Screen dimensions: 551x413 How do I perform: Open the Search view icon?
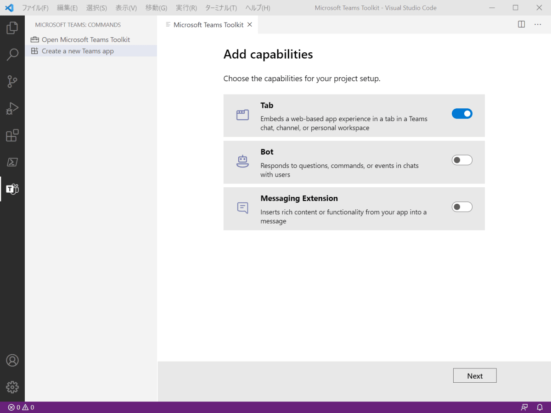(12, 55)
